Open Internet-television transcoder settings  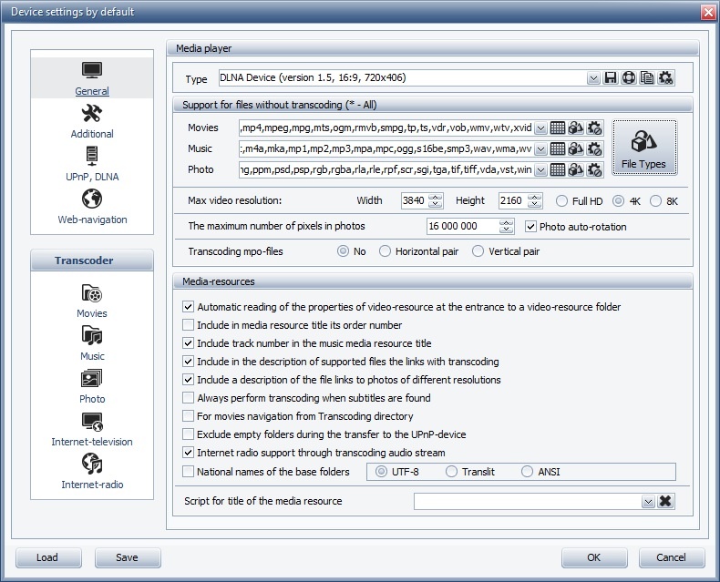(92, 429)
